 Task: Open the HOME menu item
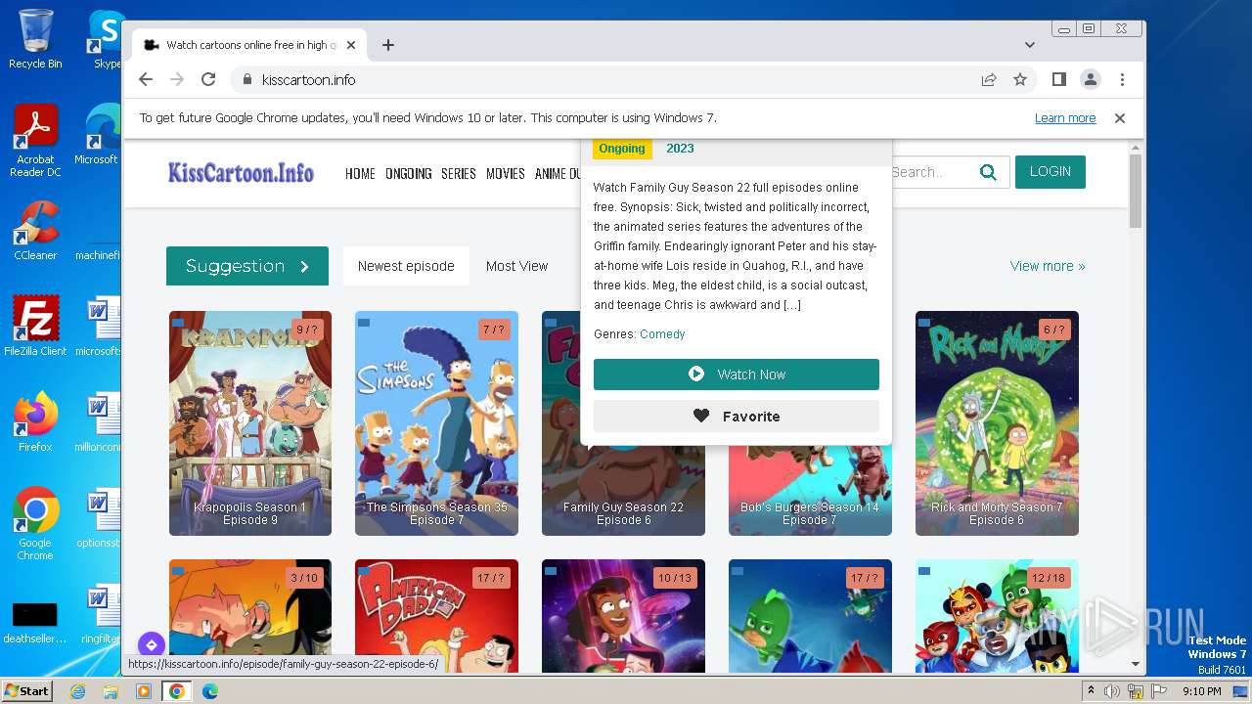360,173
